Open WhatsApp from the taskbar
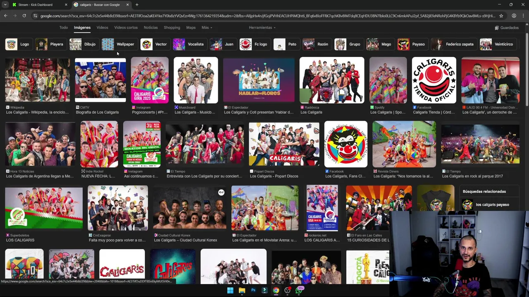529x297 pixels. pos(299,290)
